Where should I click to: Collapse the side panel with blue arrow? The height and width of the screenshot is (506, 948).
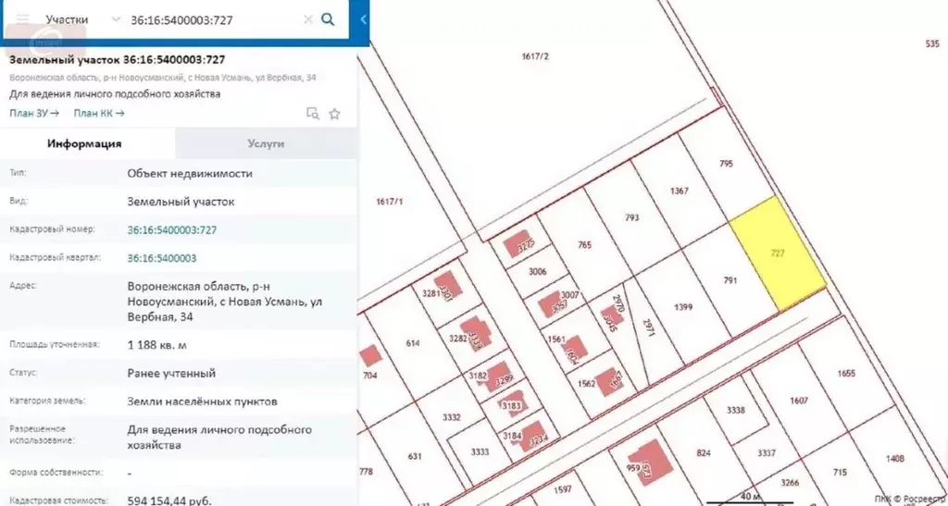(x=363, y=19)
